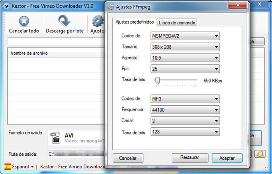Click the Spanish flag language icon
272x174 pixels.
coord(8,167)
